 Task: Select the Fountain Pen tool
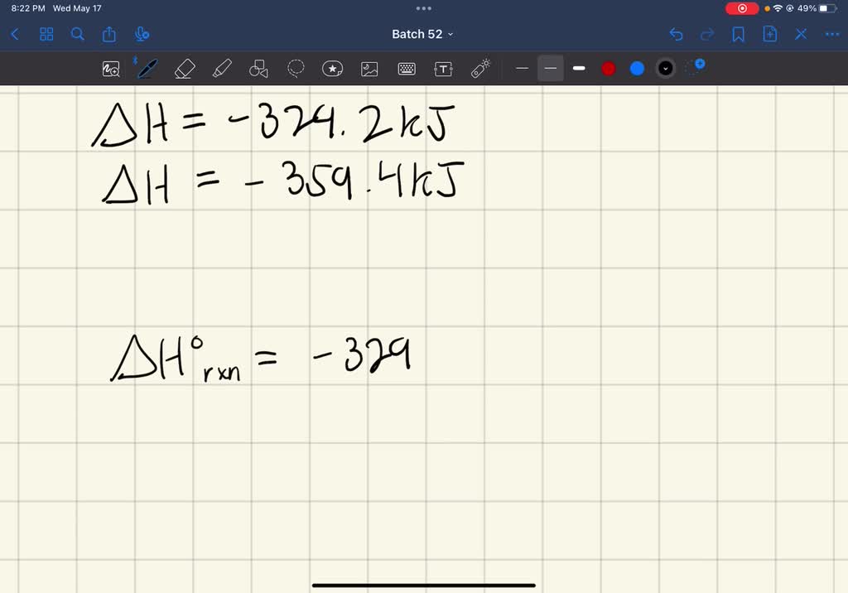pos(147,69)
